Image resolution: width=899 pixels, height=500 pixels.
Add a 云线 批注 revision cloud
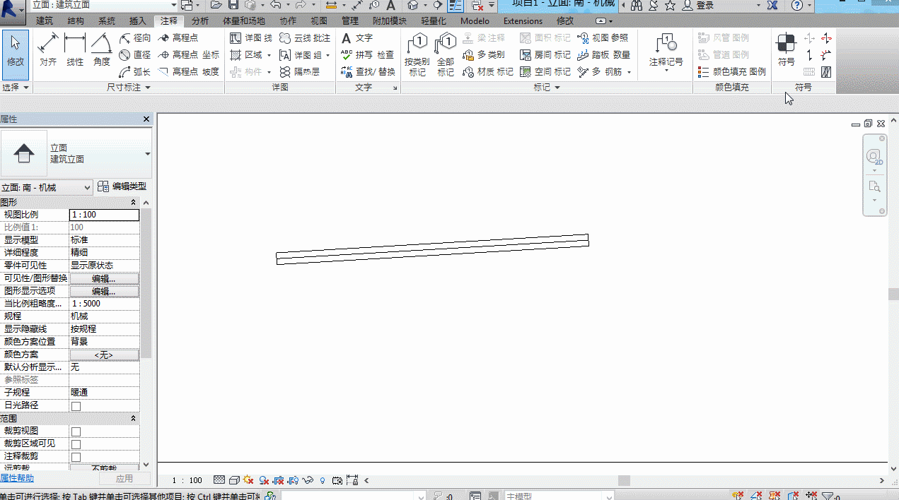click(x=305, y=38)
